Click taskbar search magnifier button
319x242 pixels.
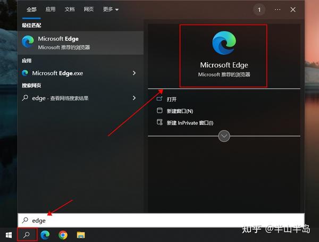(x=27, y=235)
